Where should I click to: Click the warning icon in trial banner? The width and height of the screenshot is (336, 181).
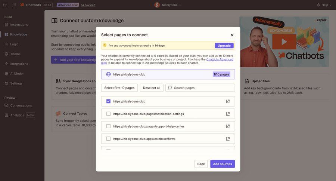coord(105,45)
